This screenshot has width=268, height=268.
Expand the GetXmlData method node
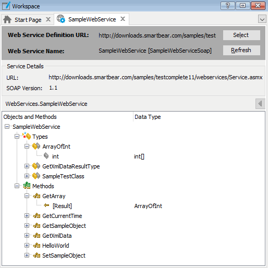(27, 236)
